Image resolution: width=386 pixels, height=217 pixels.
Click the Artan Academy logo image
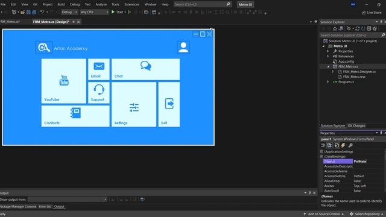(x=44, y=48)
